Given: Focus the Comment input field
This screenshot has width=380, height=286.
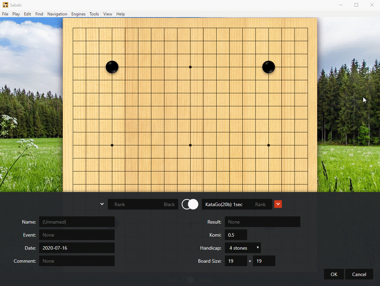Looking at the screenshot, I should click(x=77, y=261).
